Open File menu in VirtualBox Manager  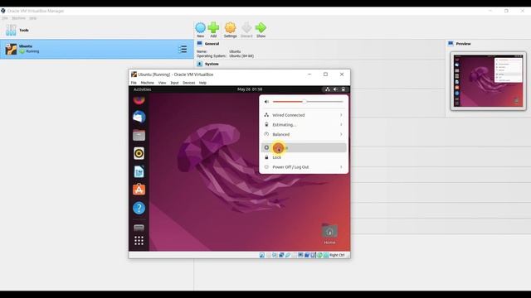(5, 18)
